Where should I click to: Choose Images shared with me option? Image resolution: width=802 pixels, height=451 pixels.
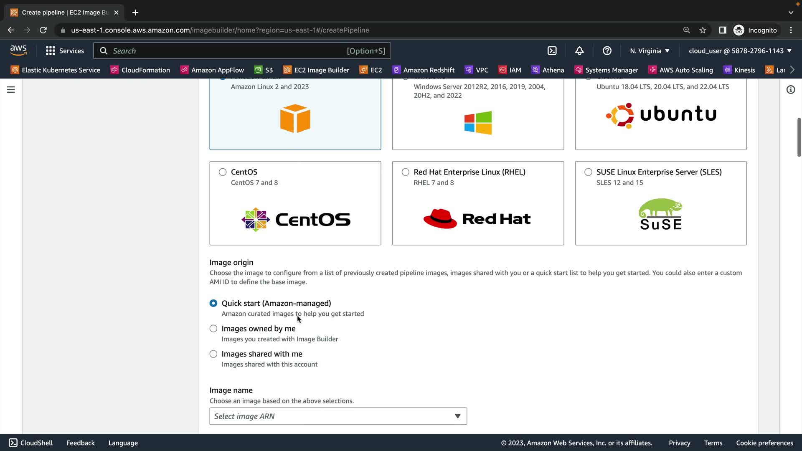pyautogui.click(x=213, y=354)
